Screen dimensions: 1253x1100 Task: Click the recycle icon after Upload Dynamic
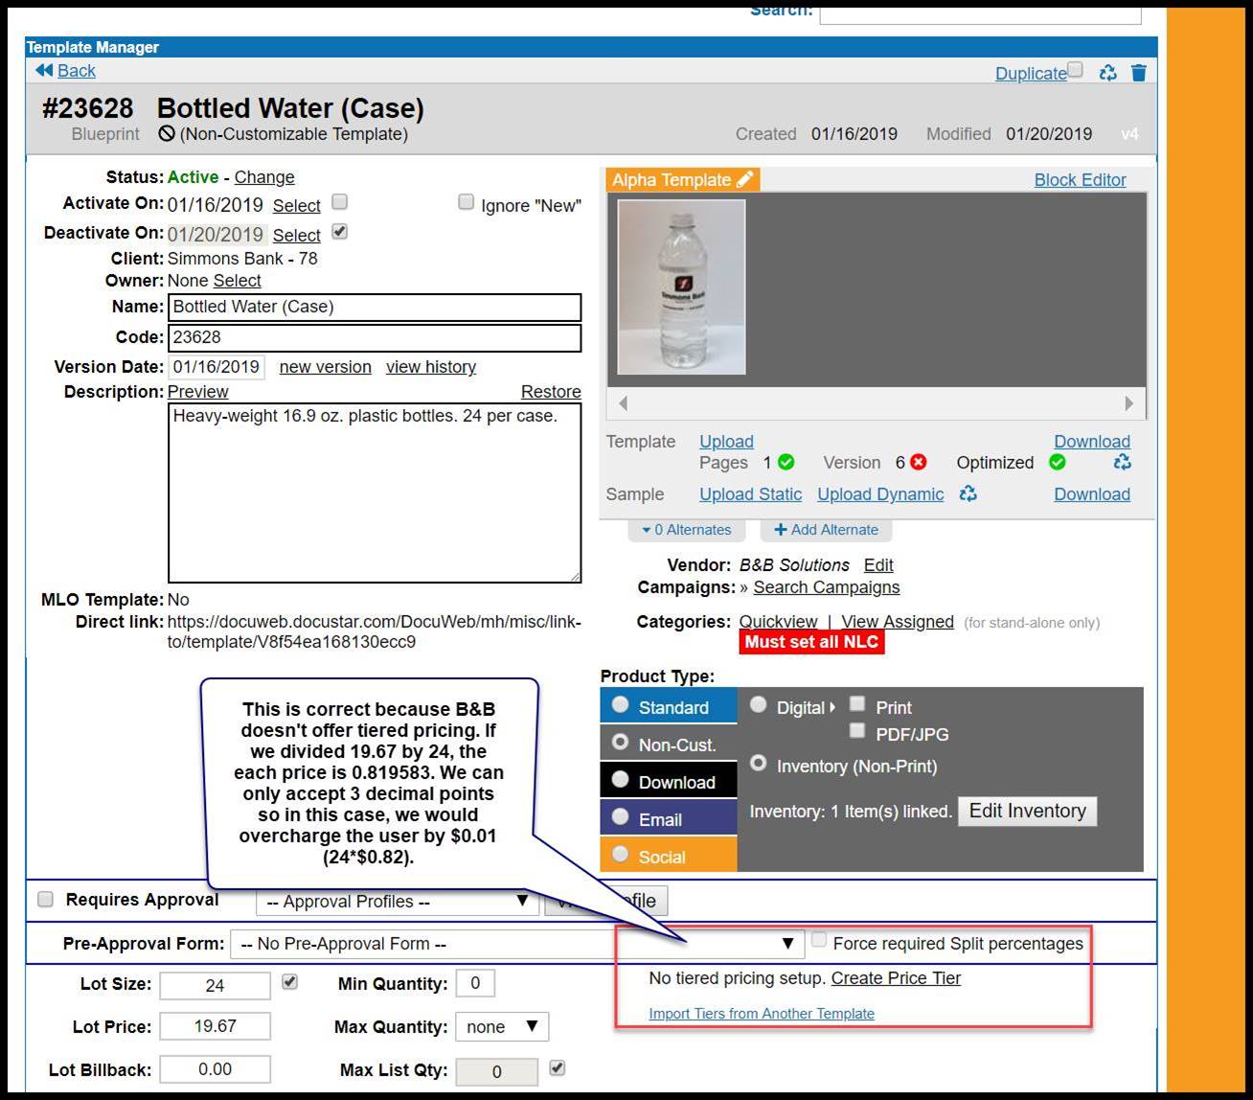tap(968, 494)
